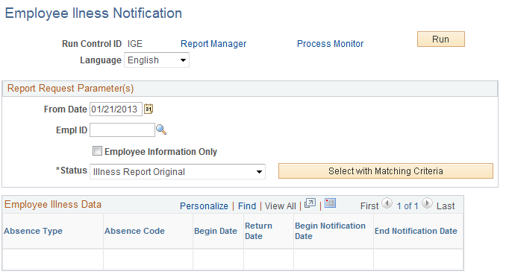Open the From Date calendar picker
Screen dimensions: 506x277
149,109
